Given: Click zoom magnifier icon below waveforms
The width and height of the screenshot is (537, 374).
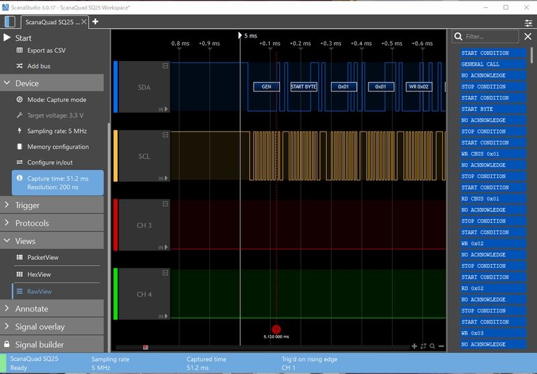Looking at the screenshot, I should pos(432,346).
